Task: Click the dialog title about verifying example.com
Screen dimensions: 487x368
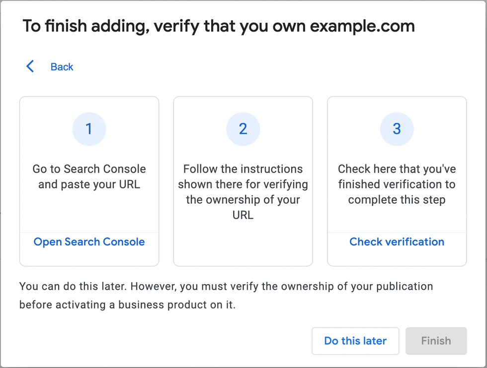Action: [219, 26]
